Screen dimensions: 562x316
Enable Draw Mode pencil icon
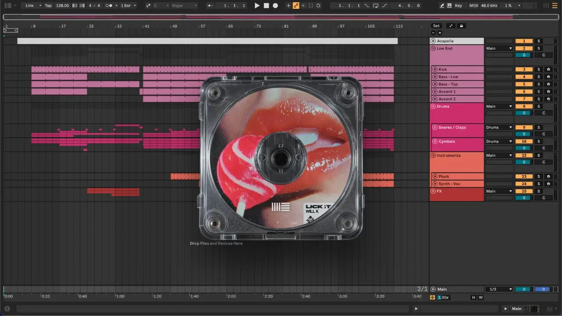442,6
